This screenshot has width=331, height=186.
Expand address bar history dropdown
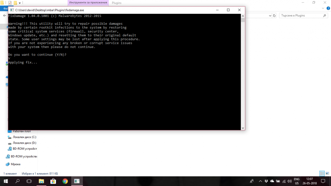coord(270,16)
